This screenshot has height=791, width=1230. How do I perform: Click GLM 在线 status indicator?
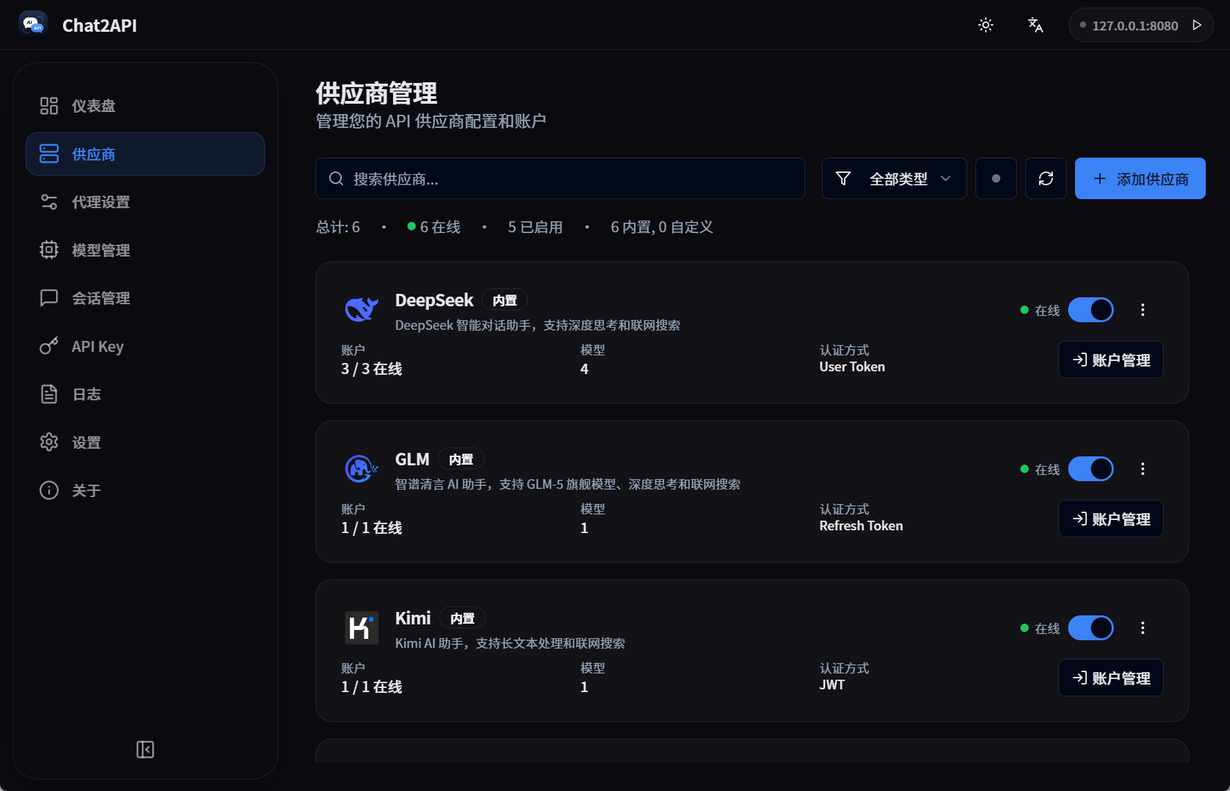[1040, 469]
